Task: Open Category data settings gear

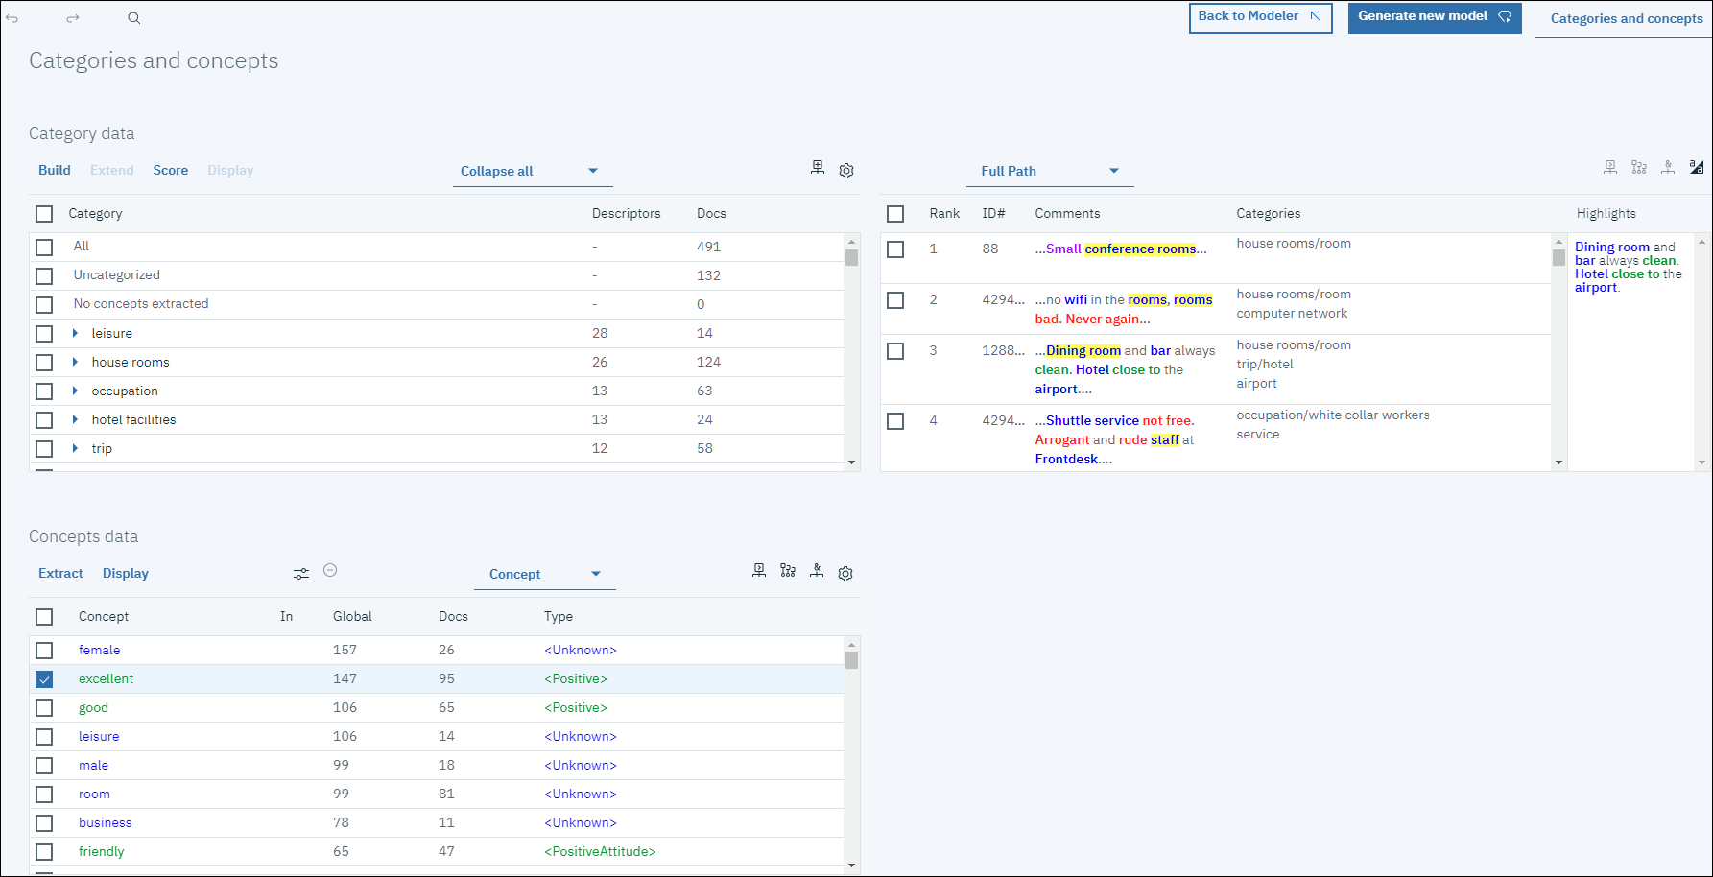Action: coord(846,171)
